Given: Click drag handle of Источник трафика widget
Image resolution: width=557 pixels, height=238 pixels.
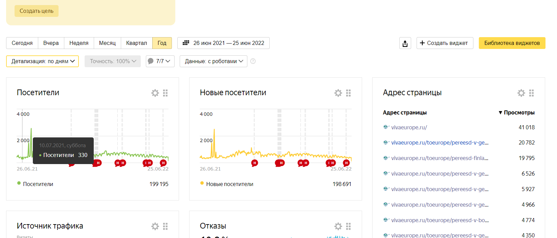Looking at the screenshot, I should [165, 226].
